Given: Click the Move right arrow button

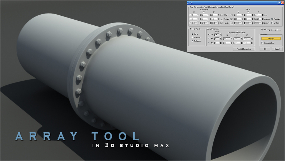Looking at the screenshot, I should pos(231,15).
